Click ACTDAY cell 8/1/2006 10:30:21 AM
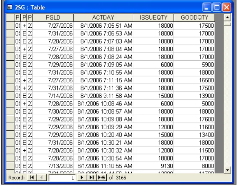Image resolution: width=237 pixels, height=189 pixels. coord(103,143)
